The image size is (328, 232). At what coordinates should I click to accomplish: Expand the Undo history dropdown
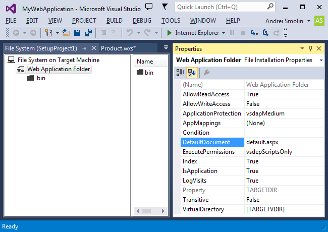click(x=138, y=33)
